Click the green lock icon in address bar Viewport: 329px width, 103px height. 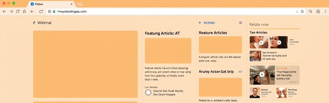coord(54,12)
